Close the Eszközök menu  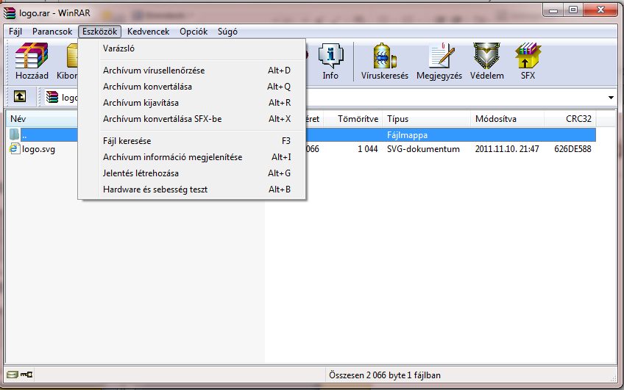coord(99,32)
